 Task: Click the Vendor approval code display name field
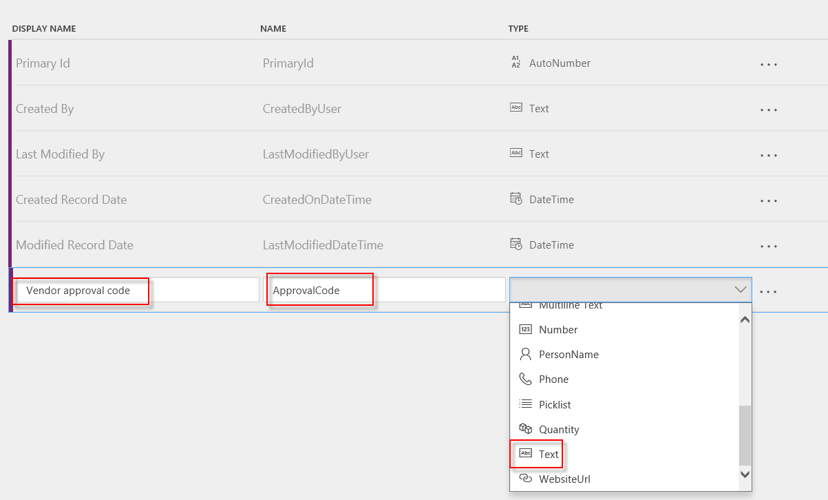[137, 290]
